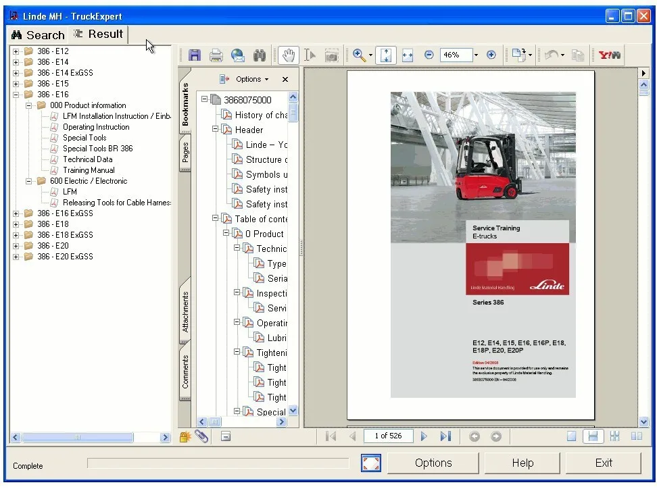Select the Snapshot camera tool
Screen dimensions: 657x489
[x=331, y=55]
